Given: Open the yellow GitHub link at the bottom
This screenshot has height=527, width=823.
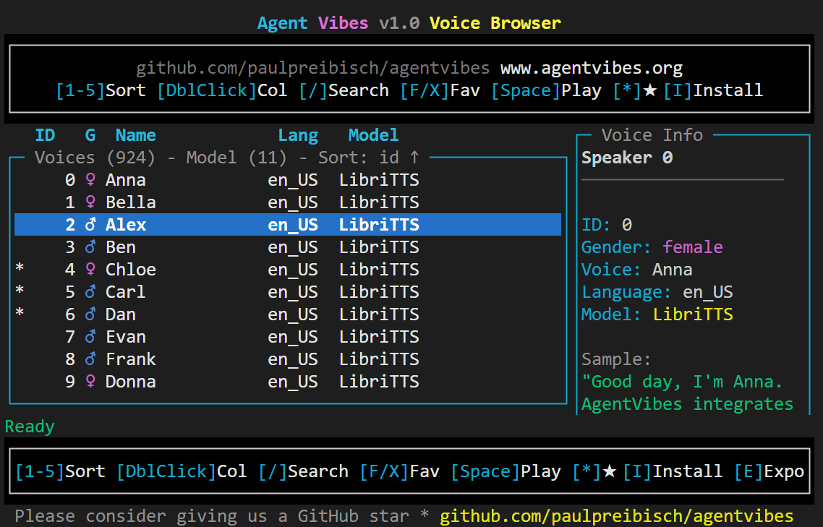Looking at the screenshot, I should [617, 516].
